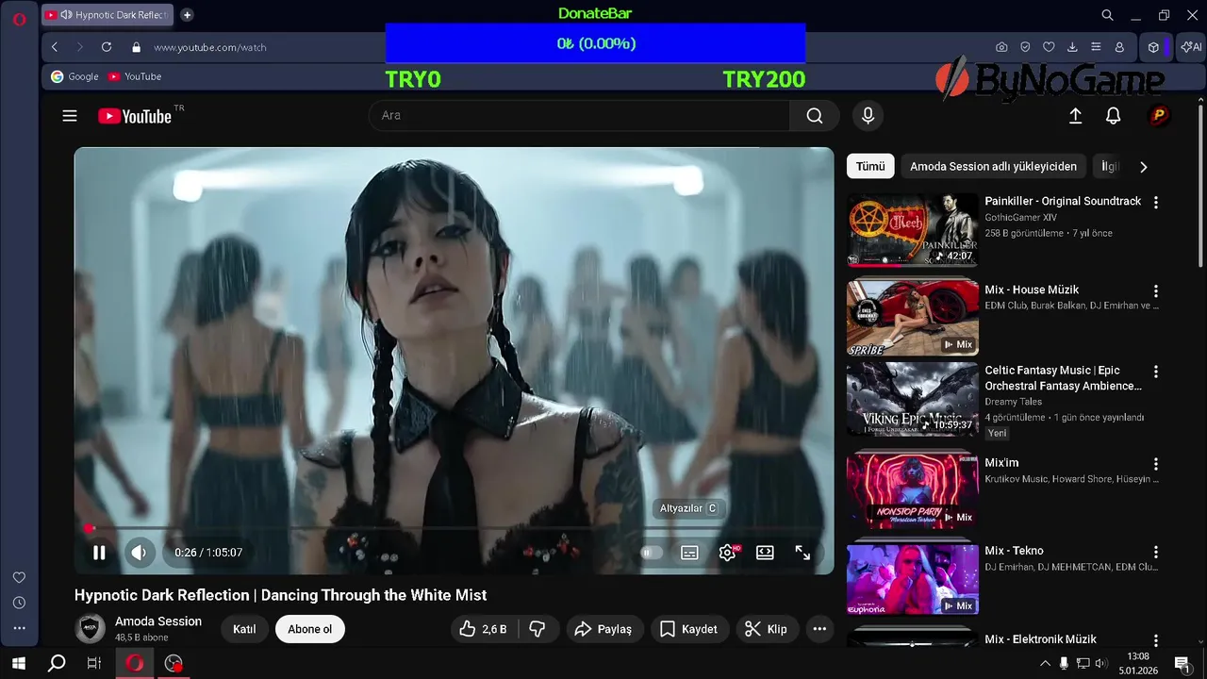1207x679 pixels.
Task: Click the Katıl join button
Action: point(244,629)
